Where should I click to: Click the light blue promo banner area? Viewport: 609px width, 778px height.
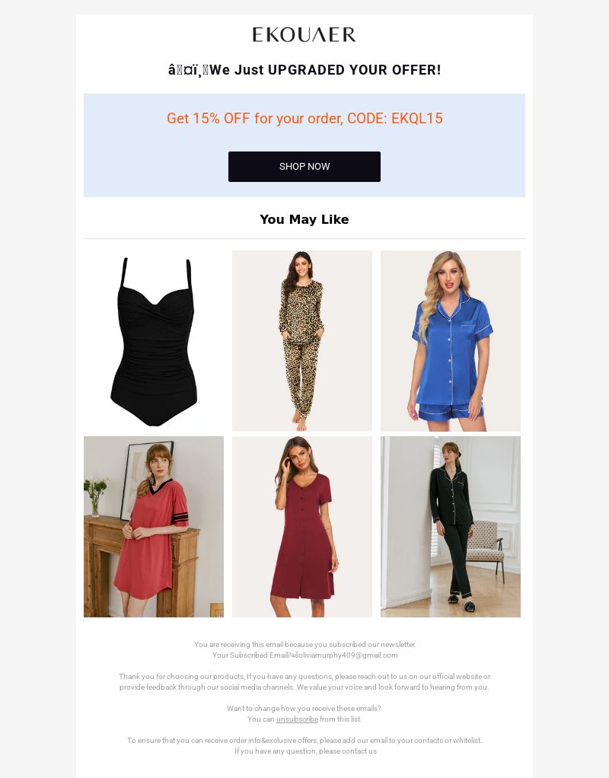304,145
